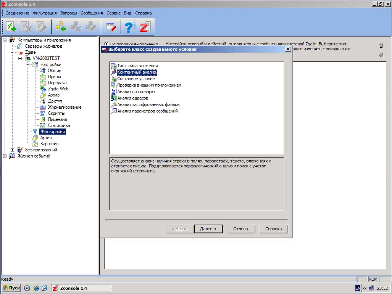392x294 pixels.
Task: Open the Справка menu in menu bar
Action: pyautogui.click(x=143, y=13)
